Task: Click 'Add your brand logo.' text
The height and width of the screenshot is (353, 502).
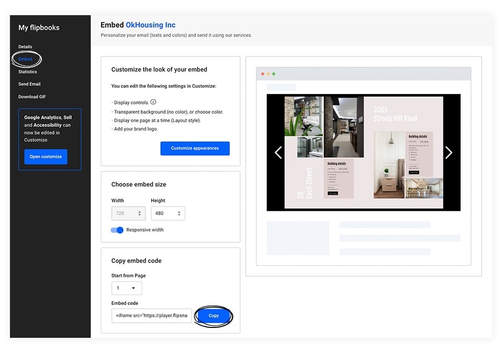Action: point(136,129)
